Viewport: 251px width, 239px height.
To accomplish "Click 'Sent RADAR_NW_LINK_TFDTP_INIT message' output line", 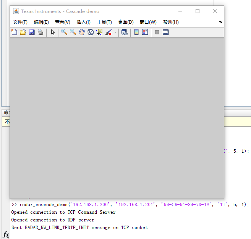I will pos(79,228).
